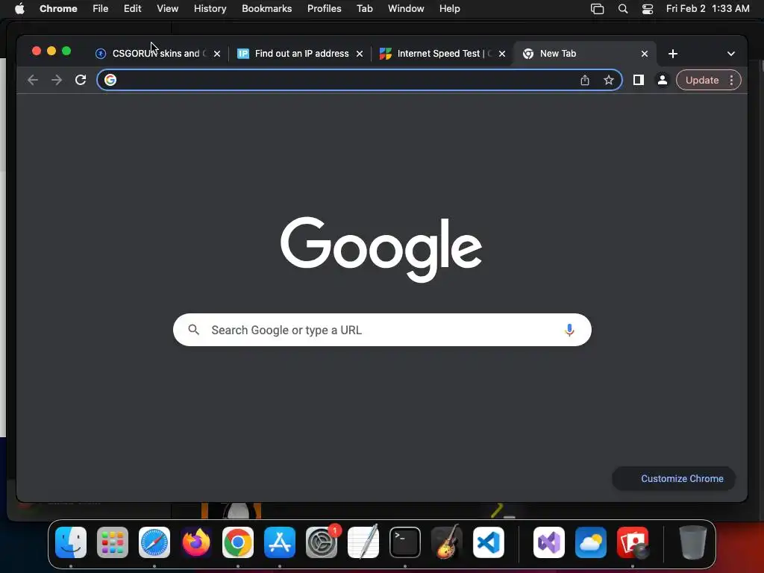Viewport: 764px width, 573px height.
Task: Click the back navigation arrow
Action: coord(33,80)
